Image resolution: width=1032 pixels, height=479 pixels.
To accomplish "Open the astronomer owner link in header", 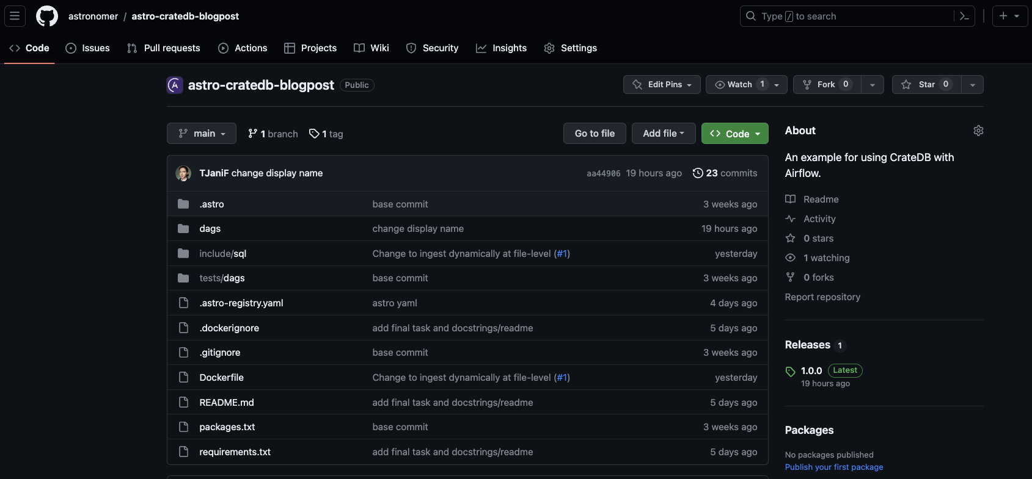I will pyautogui.click(x=93, y=16).
